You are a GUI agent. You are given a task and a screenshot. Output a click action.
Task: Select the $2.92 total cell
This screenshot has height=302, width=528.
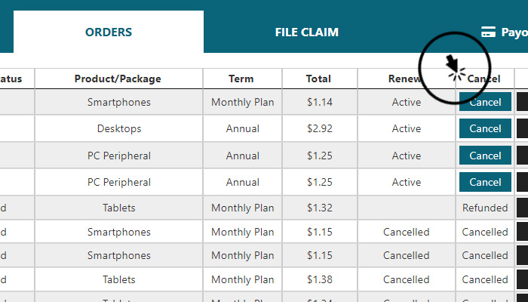[320, 128]
